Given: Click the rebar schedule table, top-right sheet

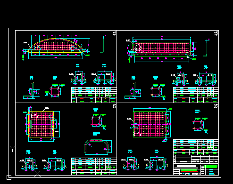Looking at the screenshot, I should [196, 95].
